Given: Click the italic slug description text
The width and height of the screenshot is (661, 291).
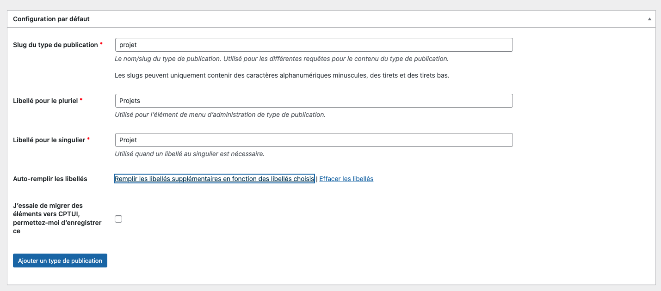Looking at the screenshot, I should tap(281, 59).
